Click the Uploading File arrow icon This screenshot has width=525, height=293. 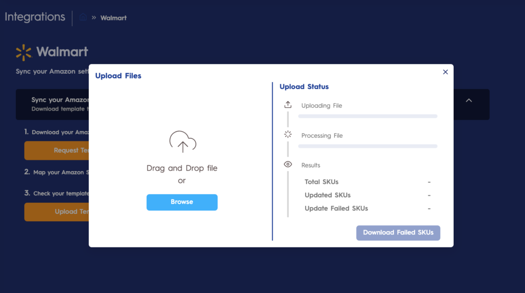point(288,104)
